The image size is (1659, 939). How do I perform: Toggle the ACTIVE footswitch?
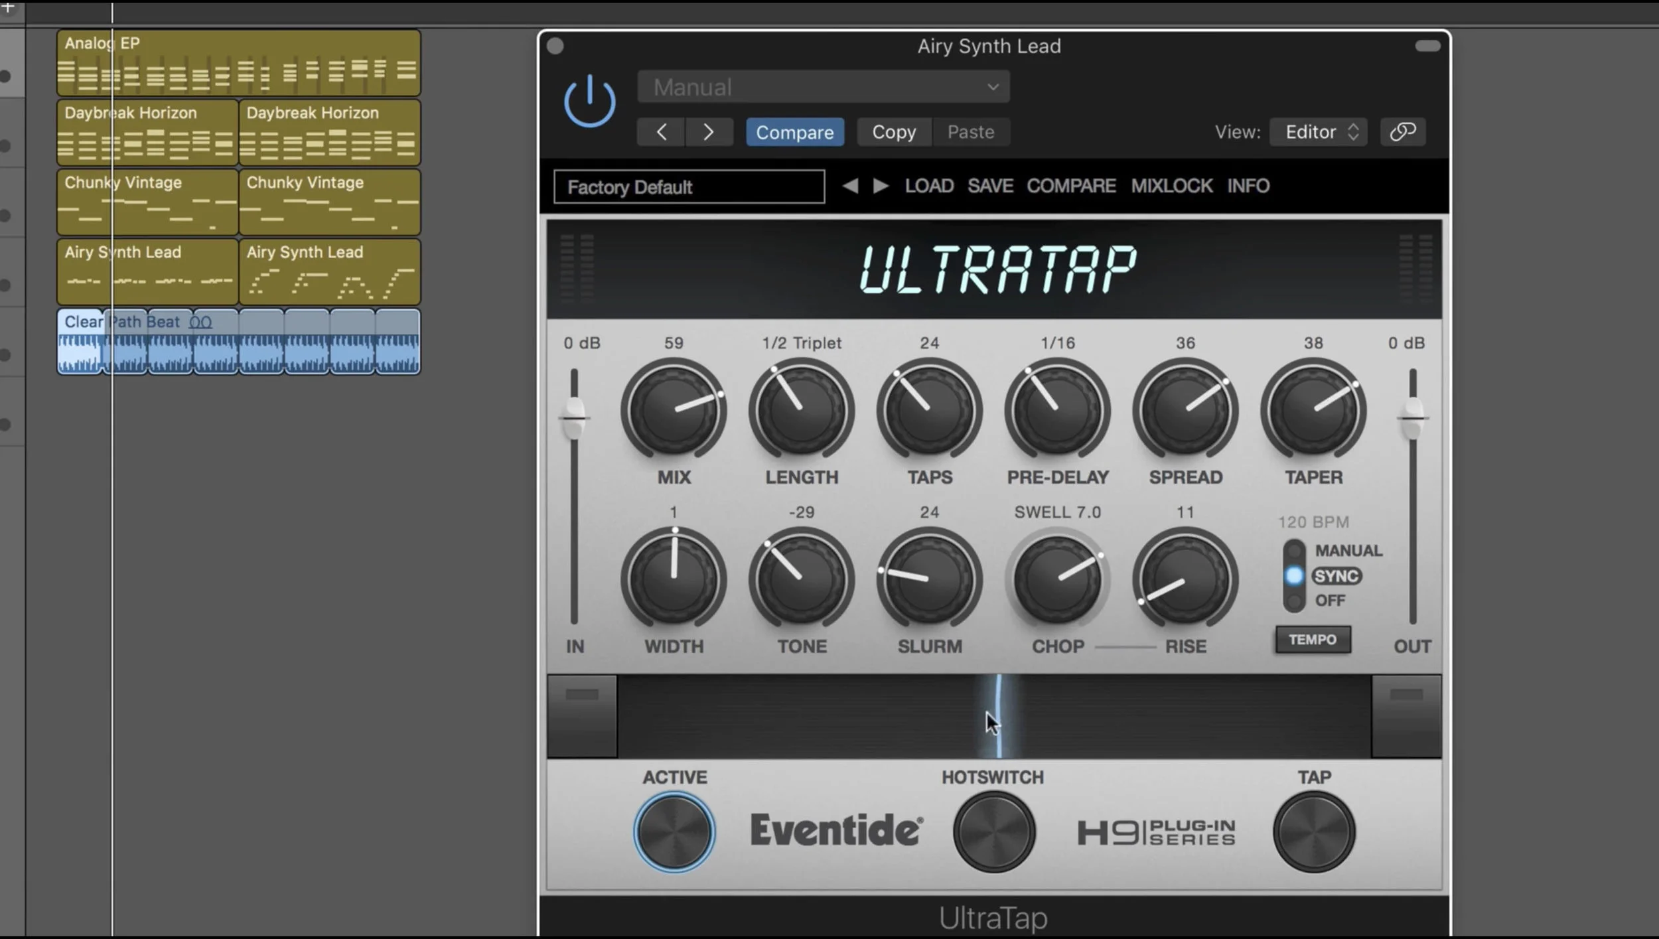point(674,831)
